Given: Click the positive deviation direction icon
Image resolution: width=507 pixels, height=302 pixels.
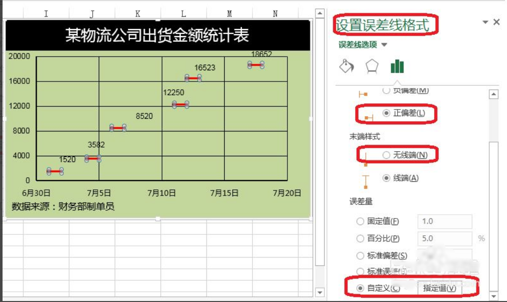Looking at the screenshot, I should click(x=368, y=118).
